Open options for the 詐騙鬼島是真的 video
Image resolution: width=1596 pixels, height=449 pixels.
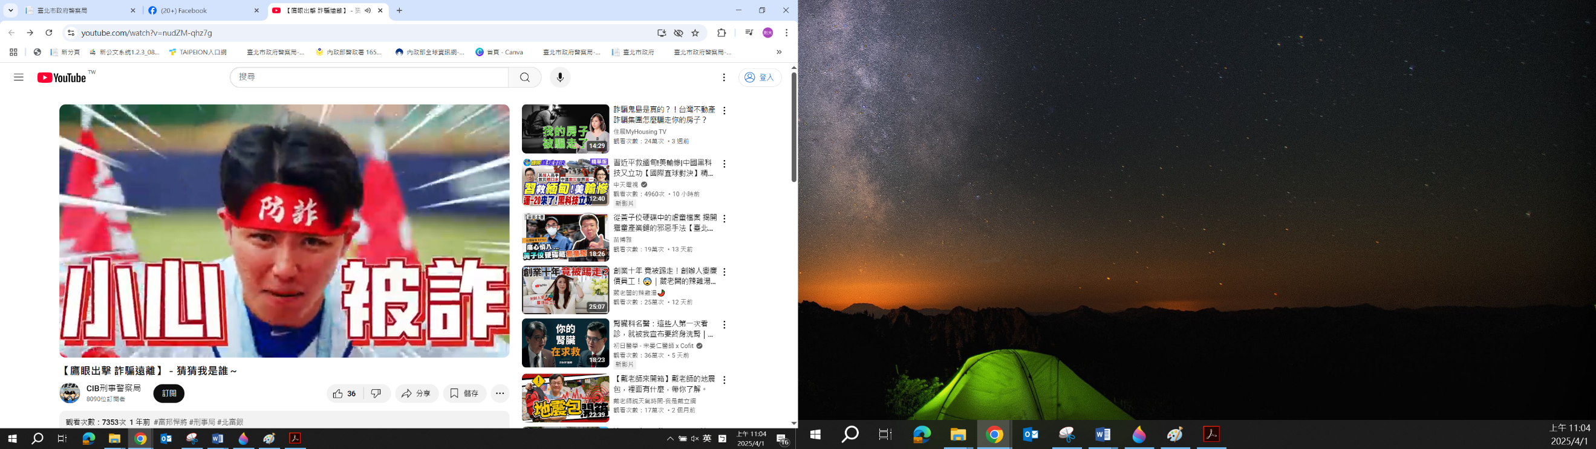(x=724, y=111)
